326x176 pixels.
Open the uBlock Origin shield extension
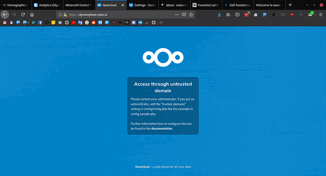pos(292,15)
